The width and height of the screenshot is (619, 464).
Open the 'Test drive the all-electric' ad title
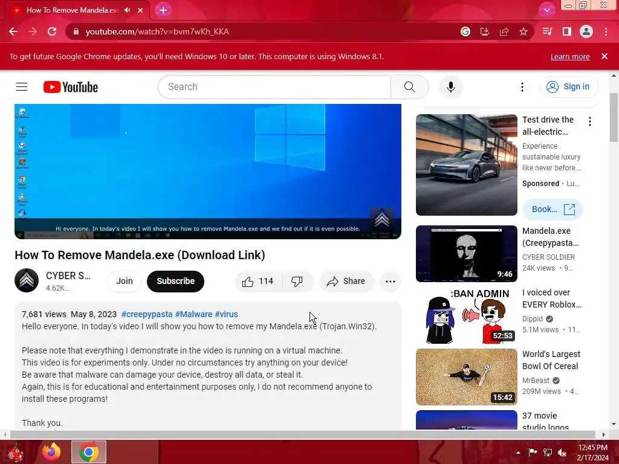(x=548, y=126)
